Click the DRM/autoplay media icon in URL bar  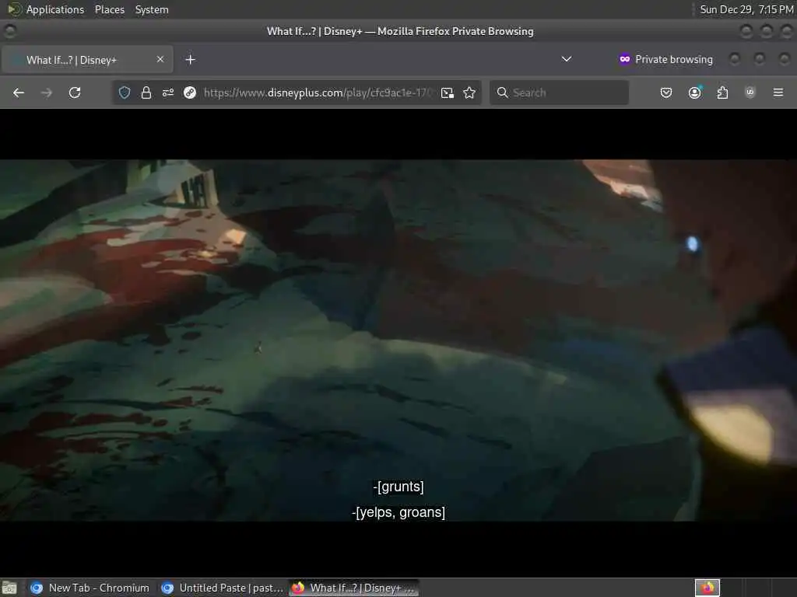click(x=190, y=93)
